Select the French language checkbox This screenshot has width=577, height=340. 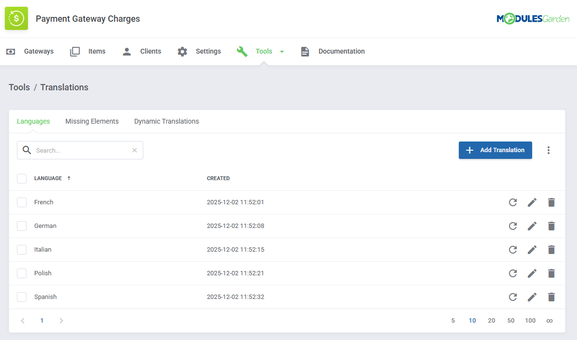point(22,202)
